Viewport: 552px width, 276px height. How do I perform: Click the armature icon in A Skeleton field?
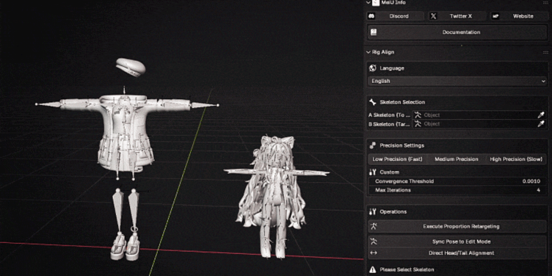tap(418, 115)
